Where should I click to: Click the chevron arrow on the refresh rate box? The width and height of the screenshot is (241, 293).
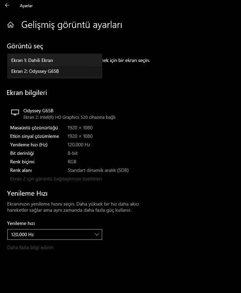coord(97,234)
